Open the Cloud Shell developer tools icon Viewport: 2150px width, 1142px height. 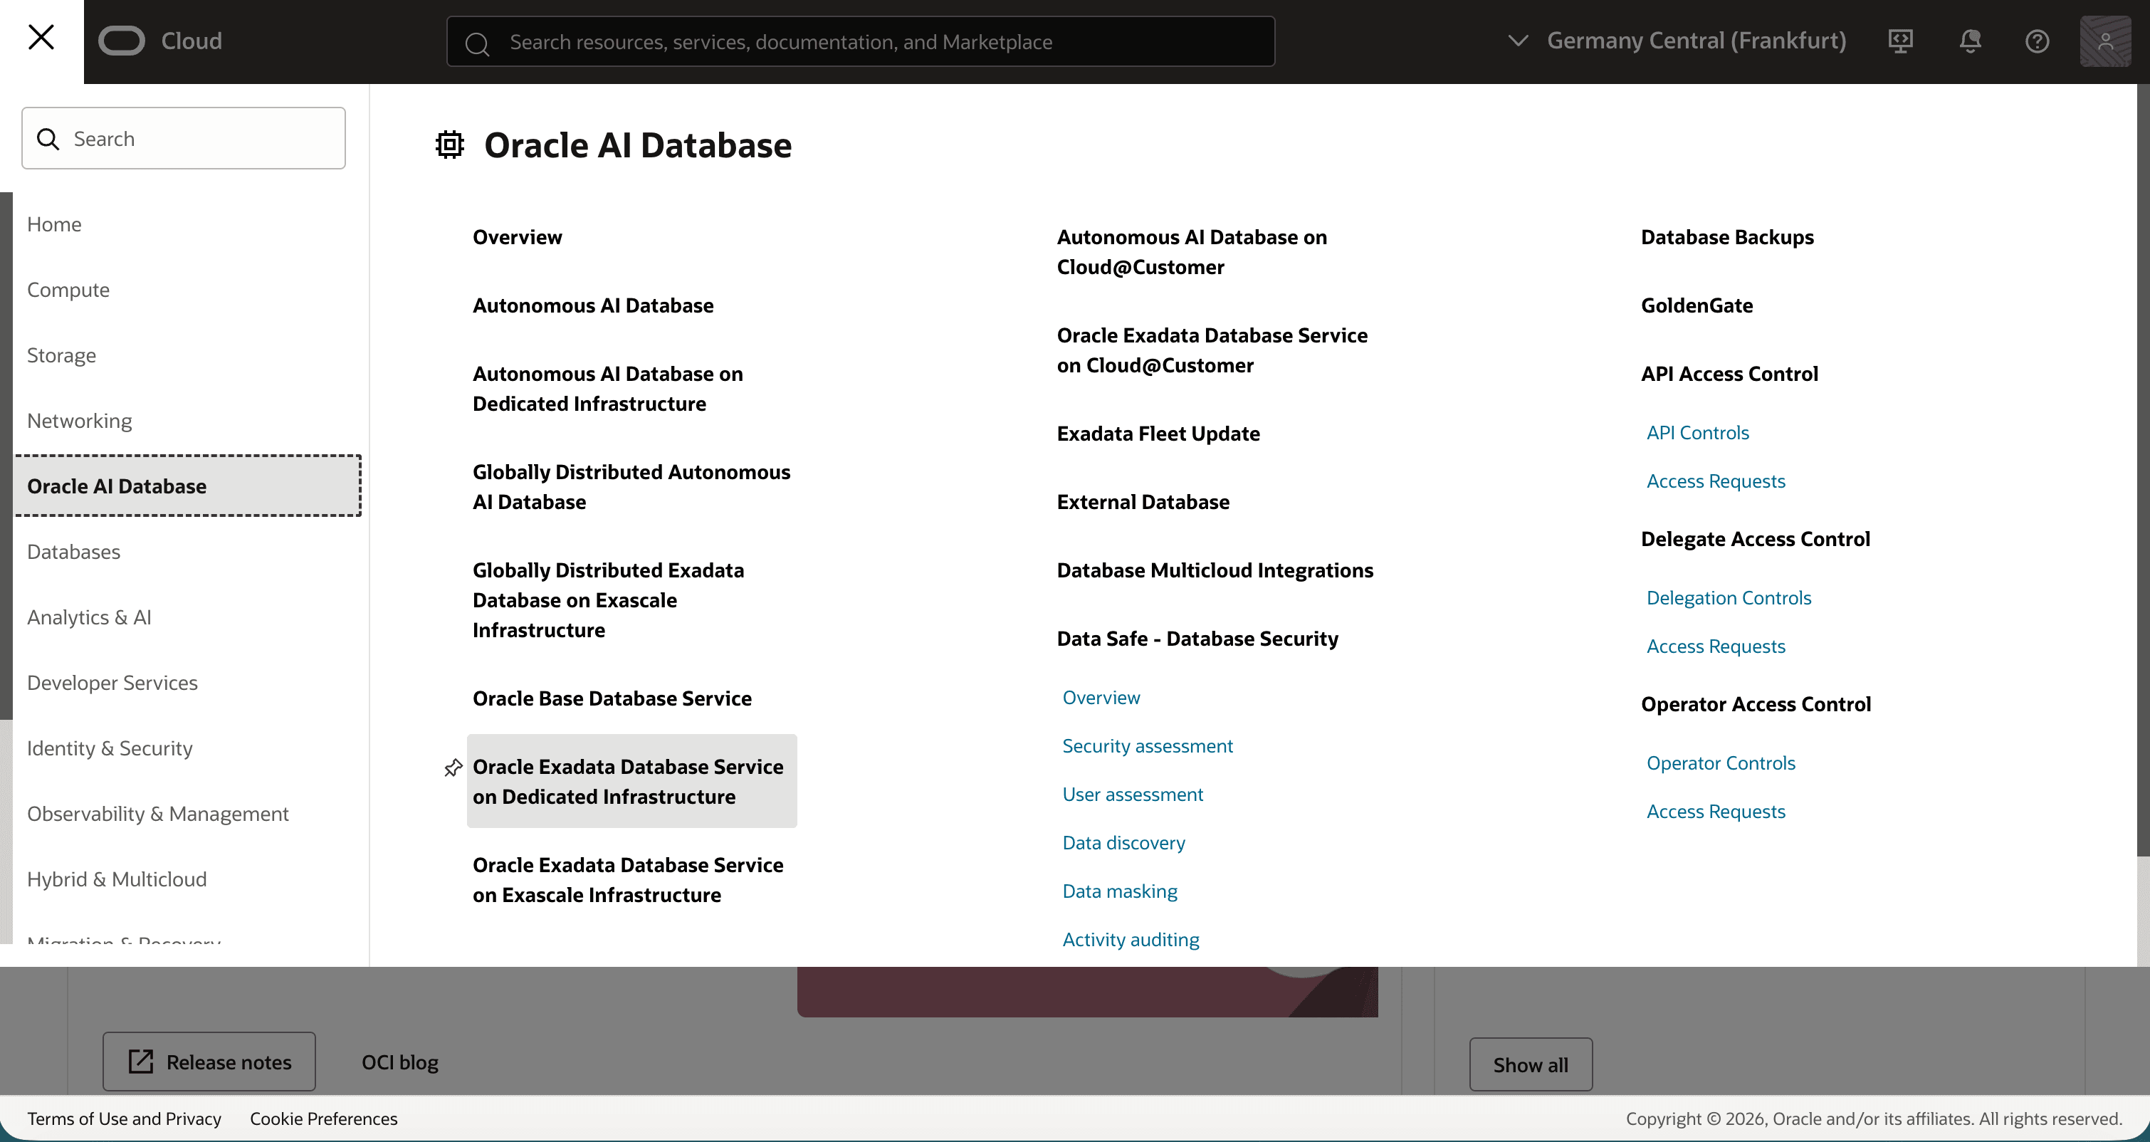click(x=1900, y=41)
